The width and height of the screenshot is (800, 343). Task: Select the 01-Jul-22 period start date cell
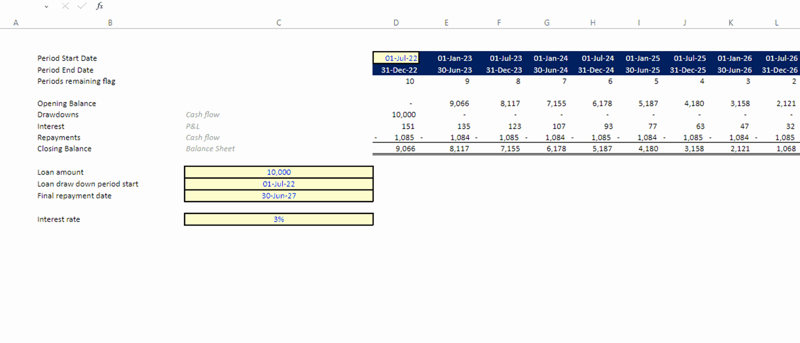pyautogui.click(x=396, y=58)
